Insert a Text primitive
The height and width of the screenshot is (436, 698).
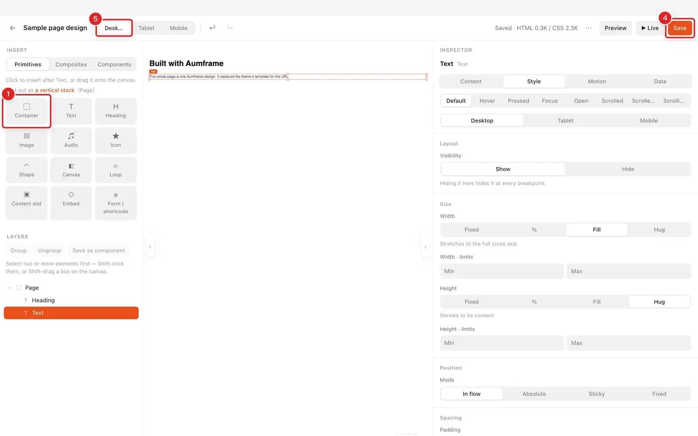pos(71,111)
